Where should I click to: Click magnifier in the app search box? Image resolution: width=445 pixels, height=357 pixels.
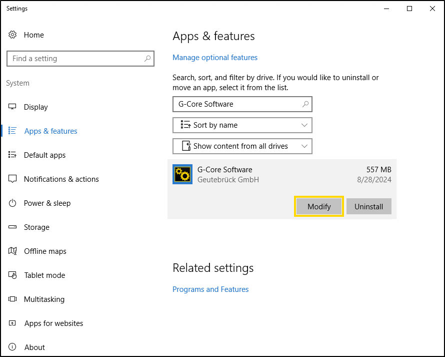click(x=305, y=104)
